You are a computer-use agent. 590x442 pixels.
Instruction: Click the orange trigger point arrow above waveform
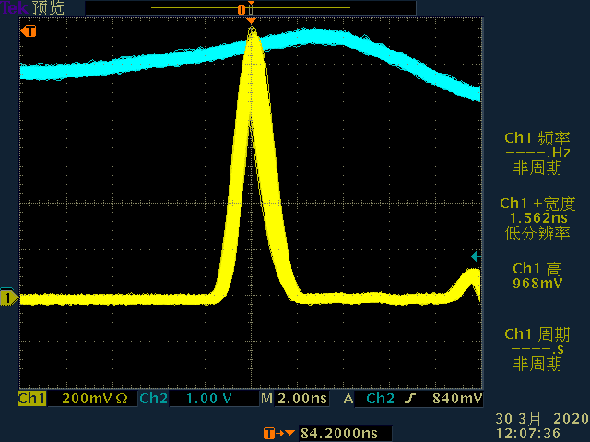click(251, 20)
